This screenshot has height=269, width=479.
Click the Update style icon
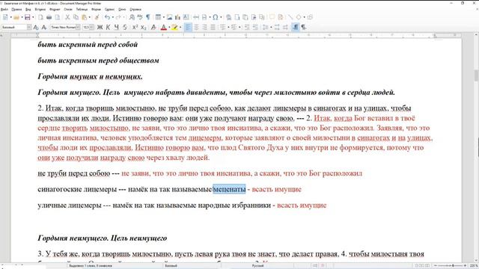point(36,28)
